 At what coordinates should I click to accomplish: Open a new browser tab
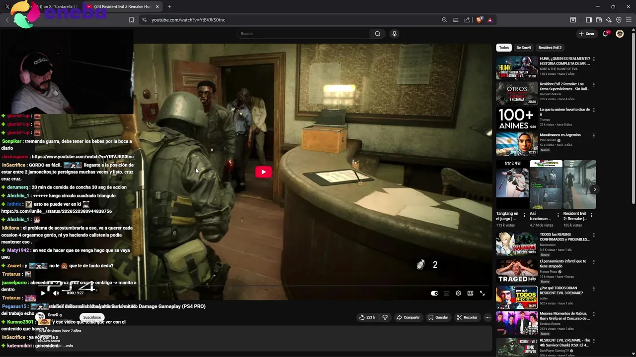(x=169, y=6)
